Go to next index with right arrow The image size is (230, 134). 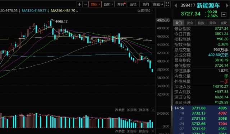tap(227, 6)
